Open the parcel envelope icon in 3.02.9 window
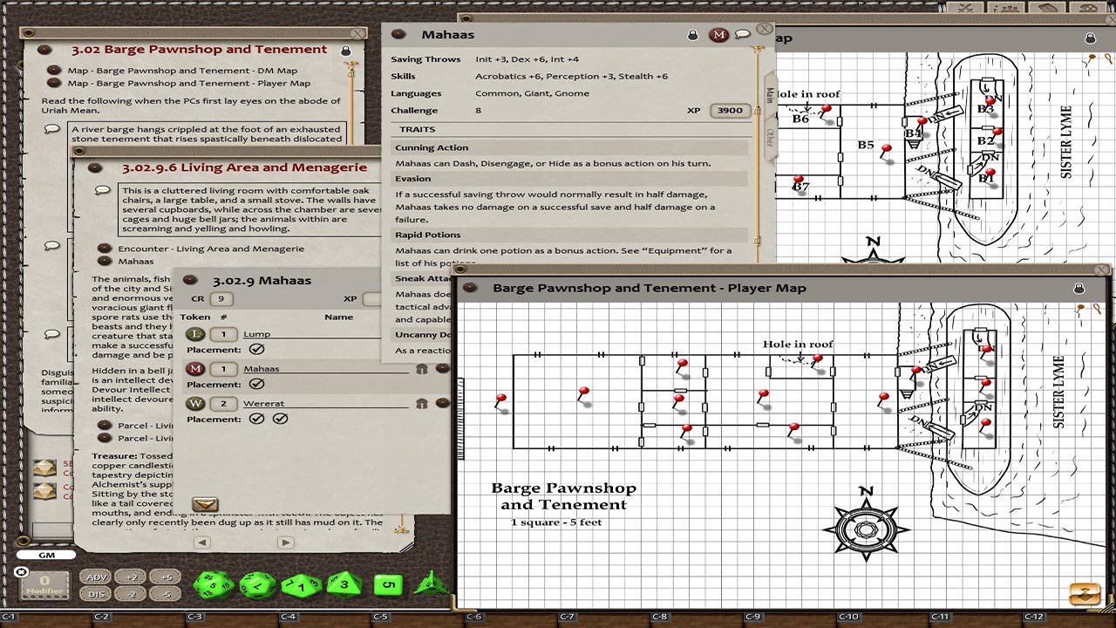The height and width of the screenshot is (628, 1116). [204, 502]
